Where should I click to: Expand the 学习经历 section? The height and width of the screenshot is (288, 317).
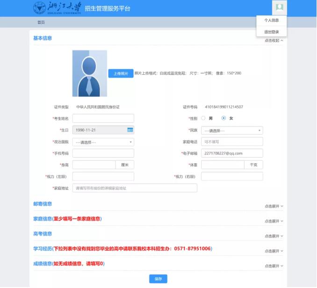pyautogui.click(x=274, y=251)
